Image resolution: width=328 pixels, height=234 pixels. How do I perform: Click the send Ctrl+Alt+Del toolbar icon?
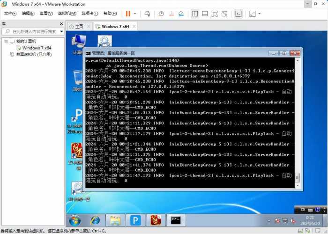point(147,14)
